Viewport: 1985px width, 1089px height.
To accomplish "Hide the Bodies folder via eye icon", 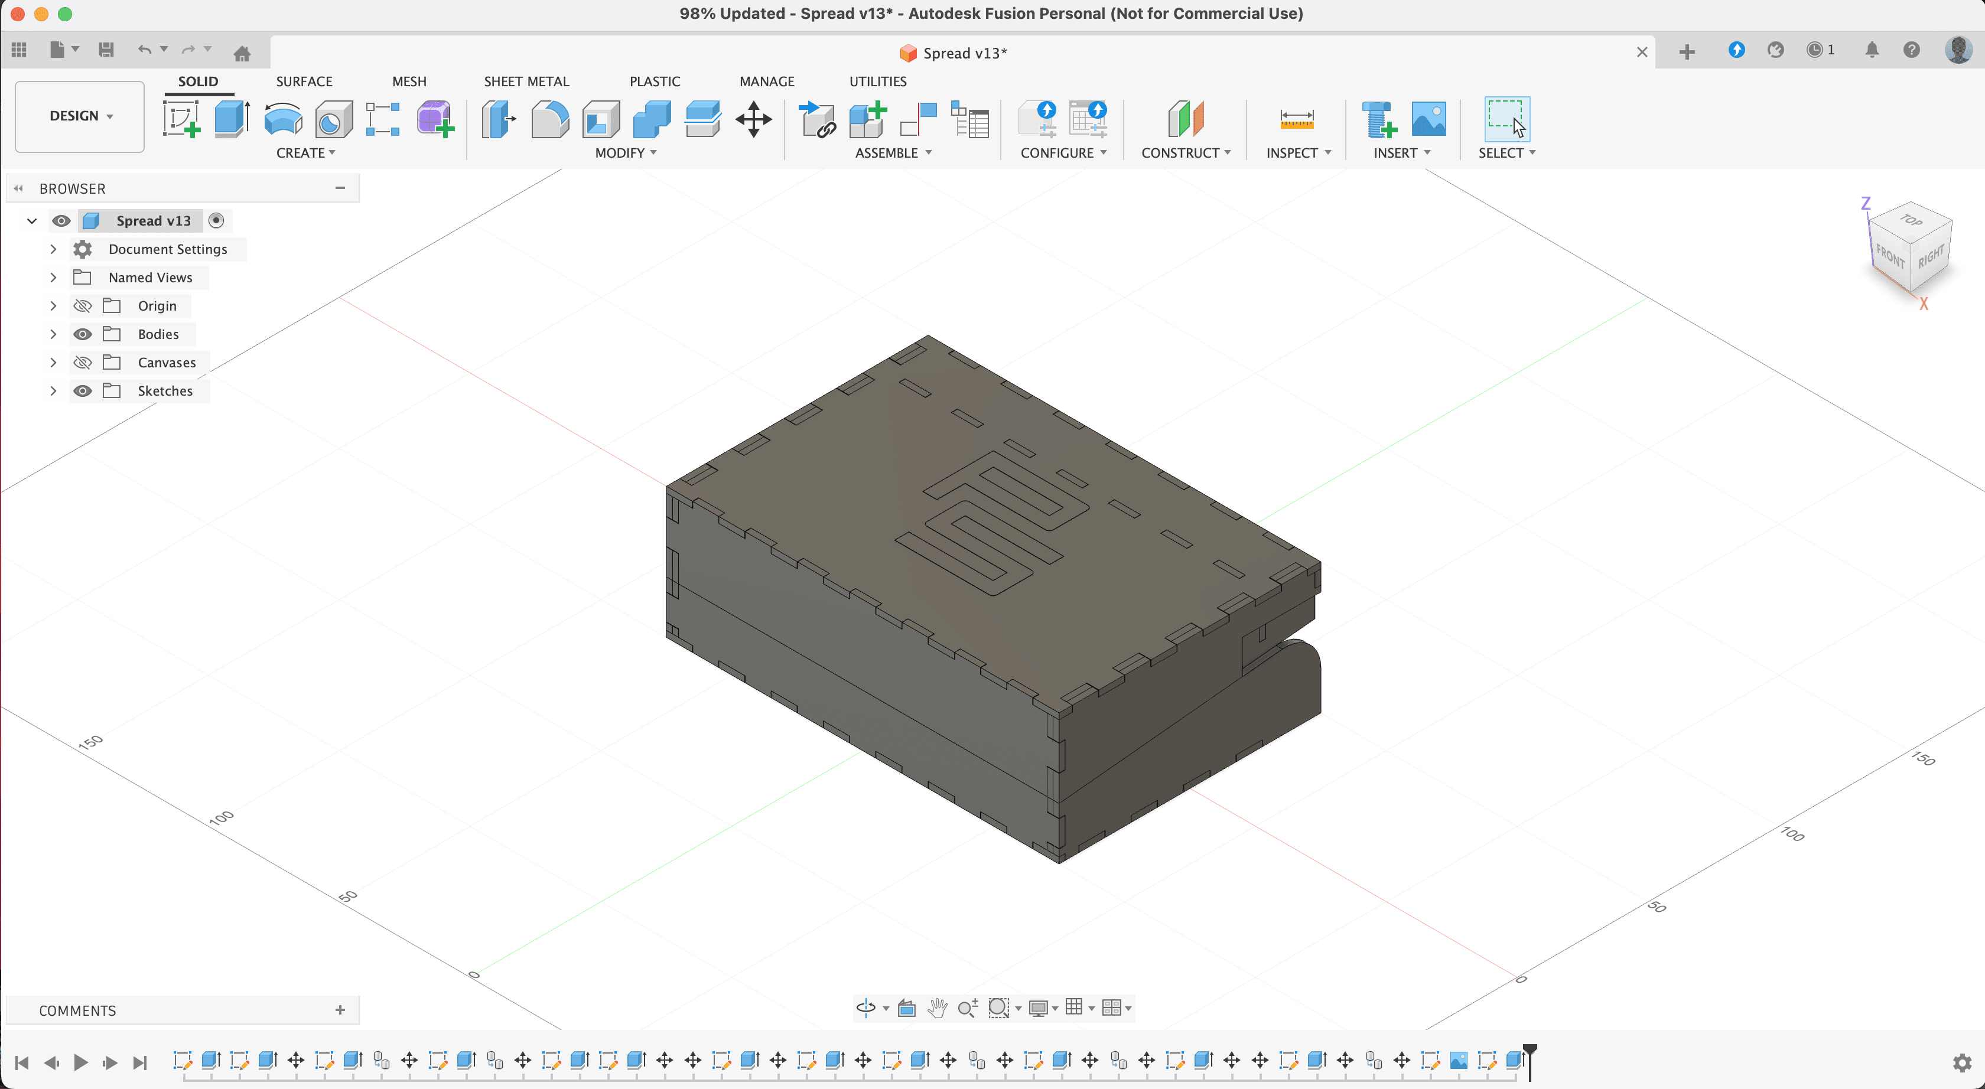I will (x=83, y=334).
